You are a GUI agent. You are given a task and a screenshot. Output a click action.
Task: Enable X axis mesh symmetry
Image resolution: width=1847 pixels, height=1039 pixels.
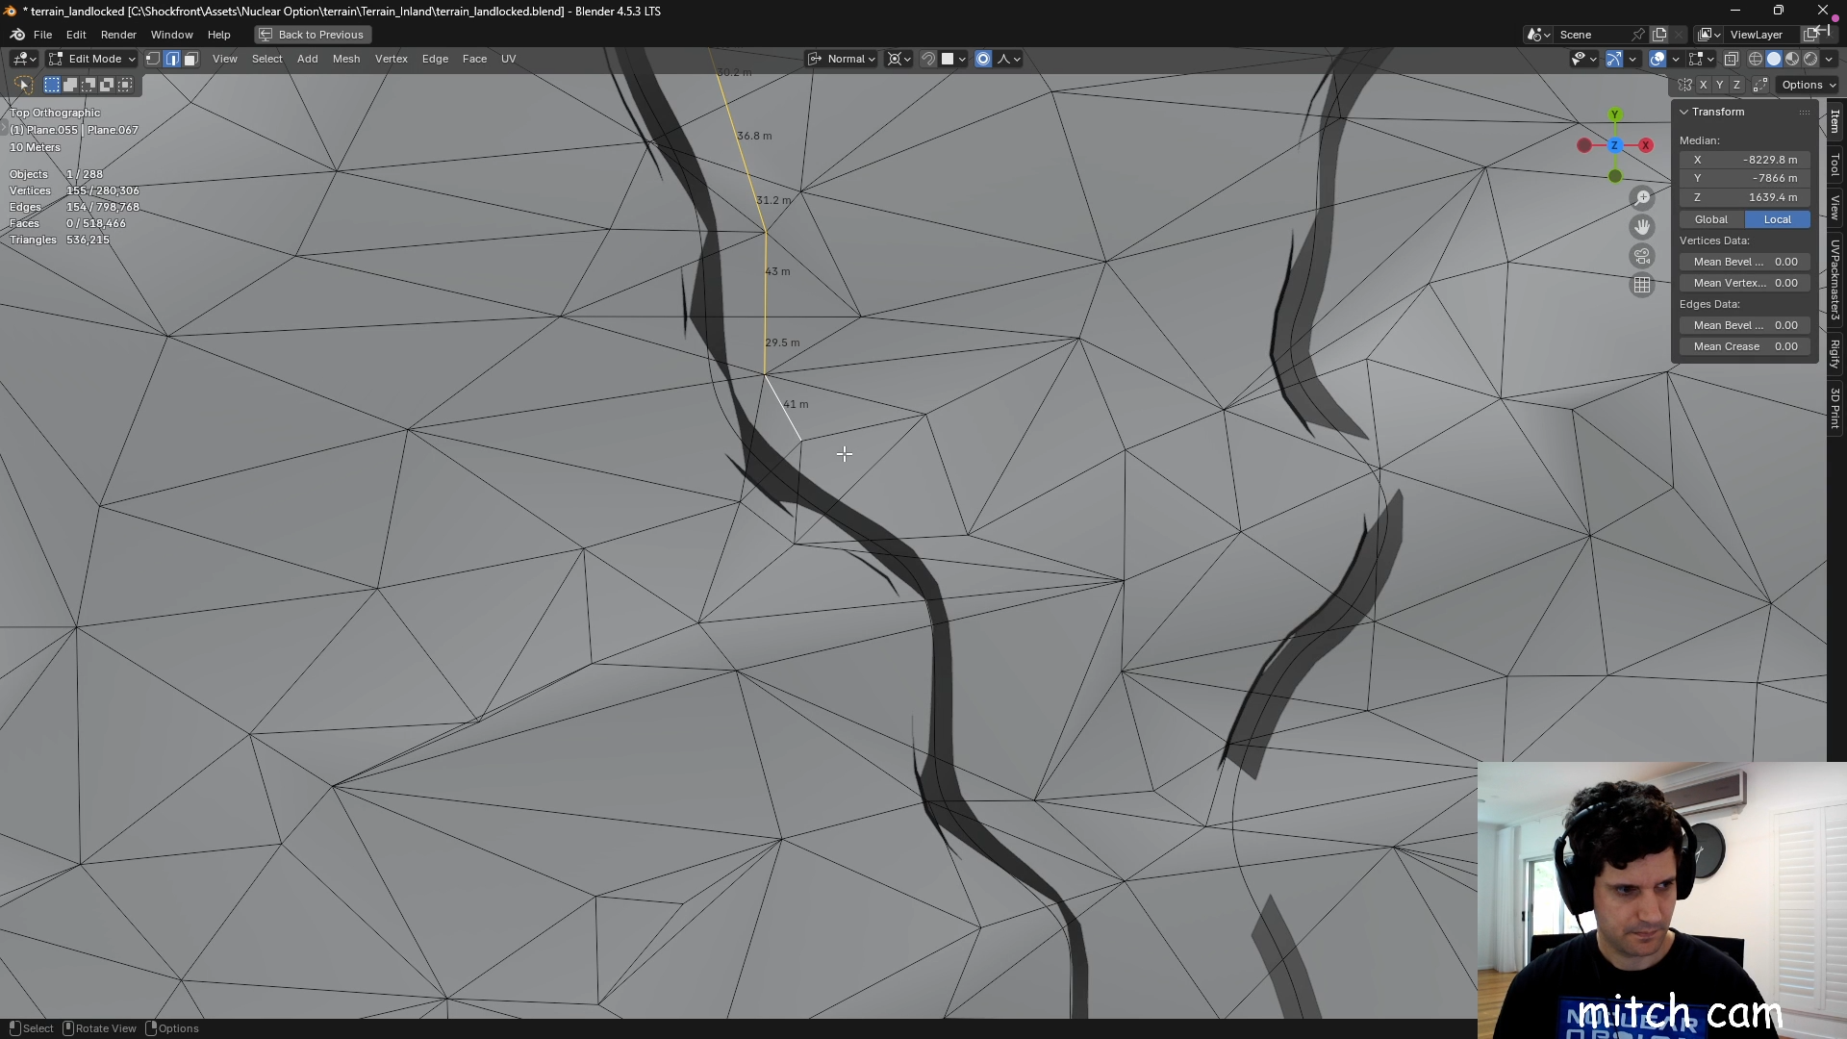(1703, 85)
